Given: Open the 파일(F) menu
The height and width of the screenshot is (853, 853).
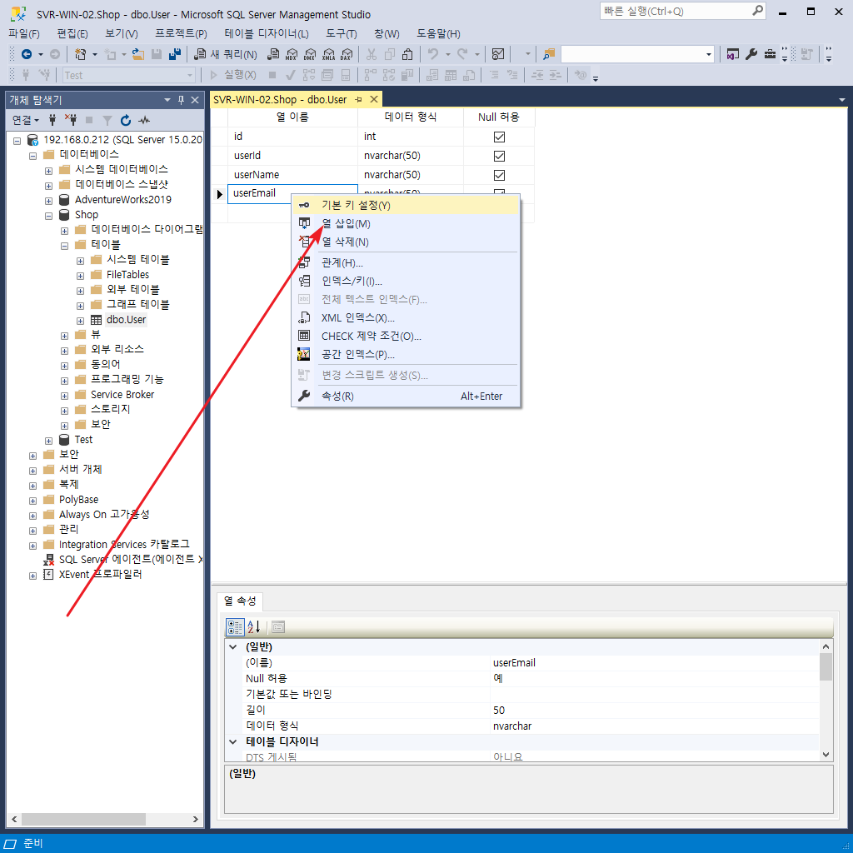Looking at the screenshot, I should pyautogui.click(x=24, y=33).
